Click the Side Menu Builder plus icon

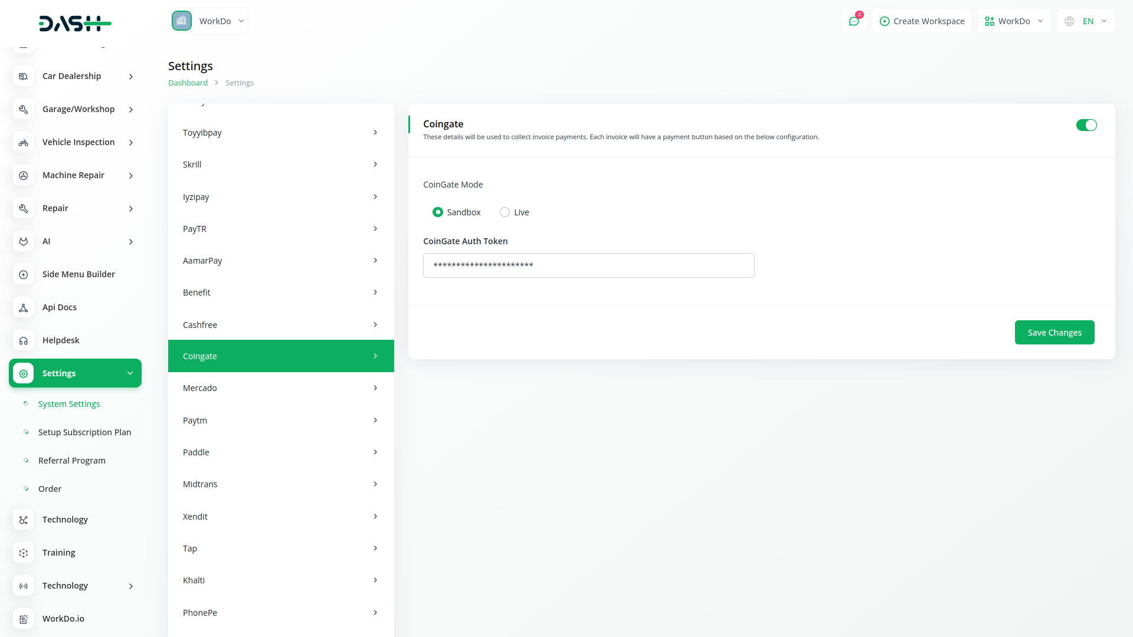click(23, 274)
